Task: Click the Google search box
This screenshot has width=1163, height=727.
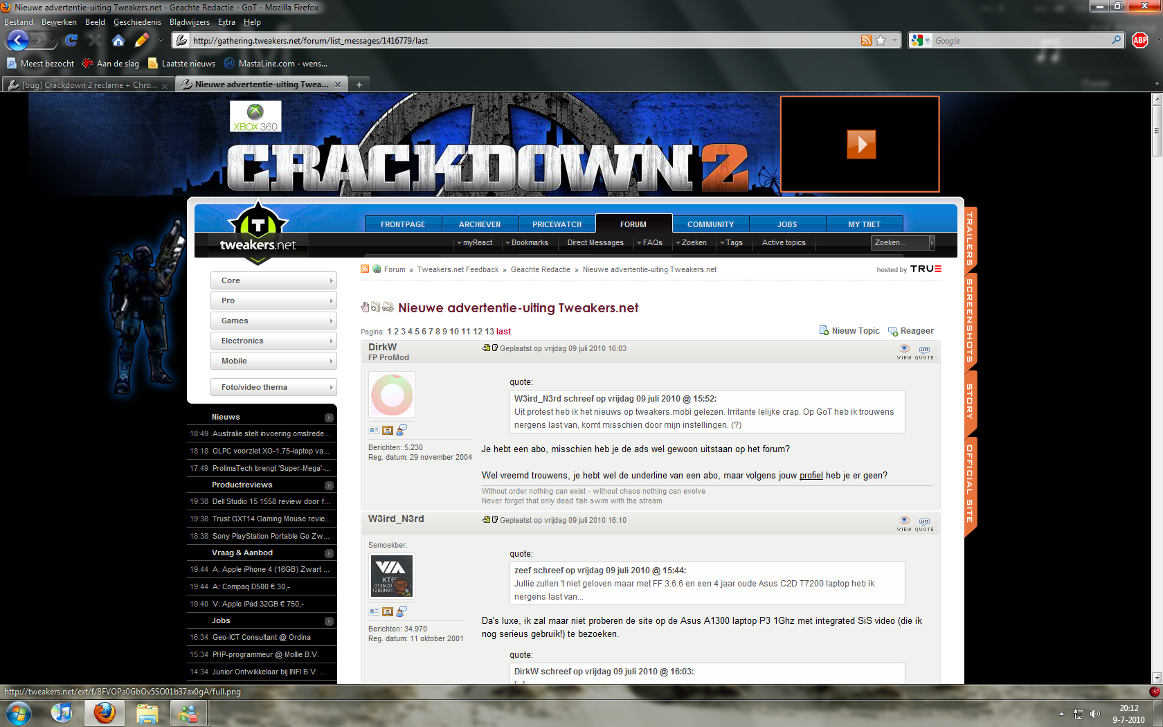Action: (x=1021, y=41)
